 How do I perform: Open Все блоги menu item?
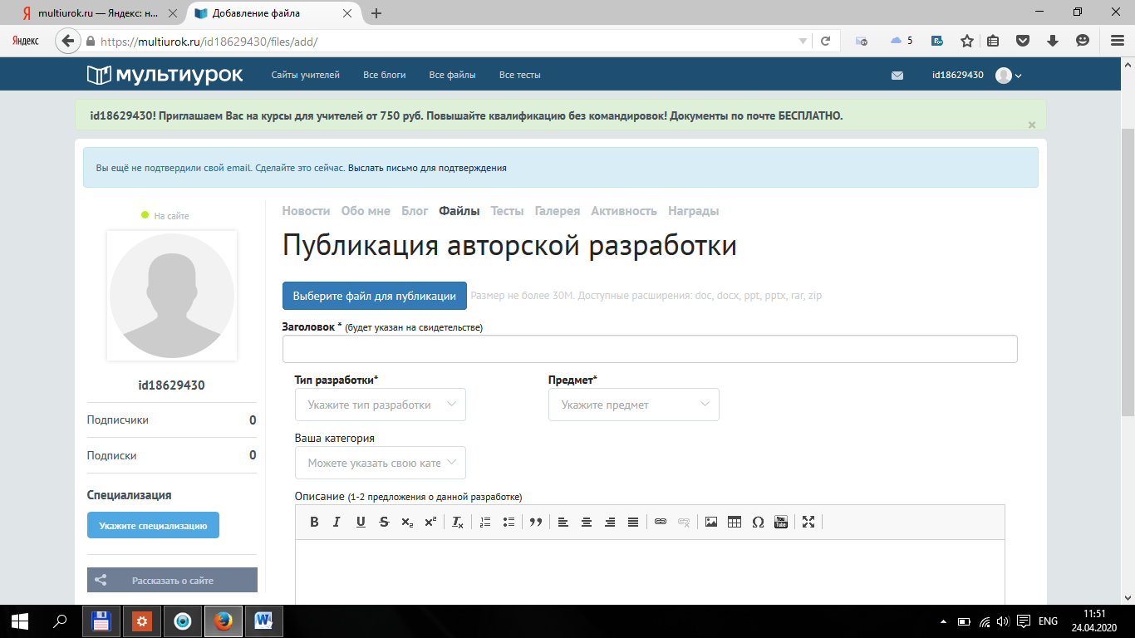[x=385, y=75]
